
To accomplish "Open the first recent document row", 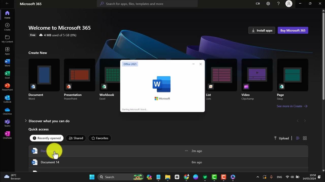I will tap(168, 151).
